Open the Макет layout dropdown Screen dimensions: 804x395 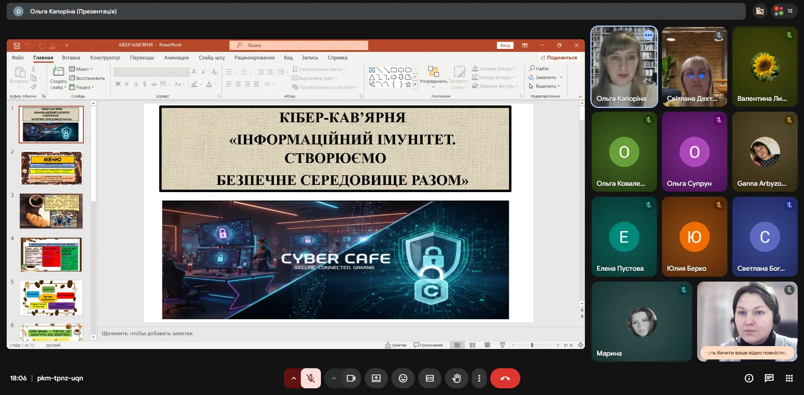pos(81,69)
